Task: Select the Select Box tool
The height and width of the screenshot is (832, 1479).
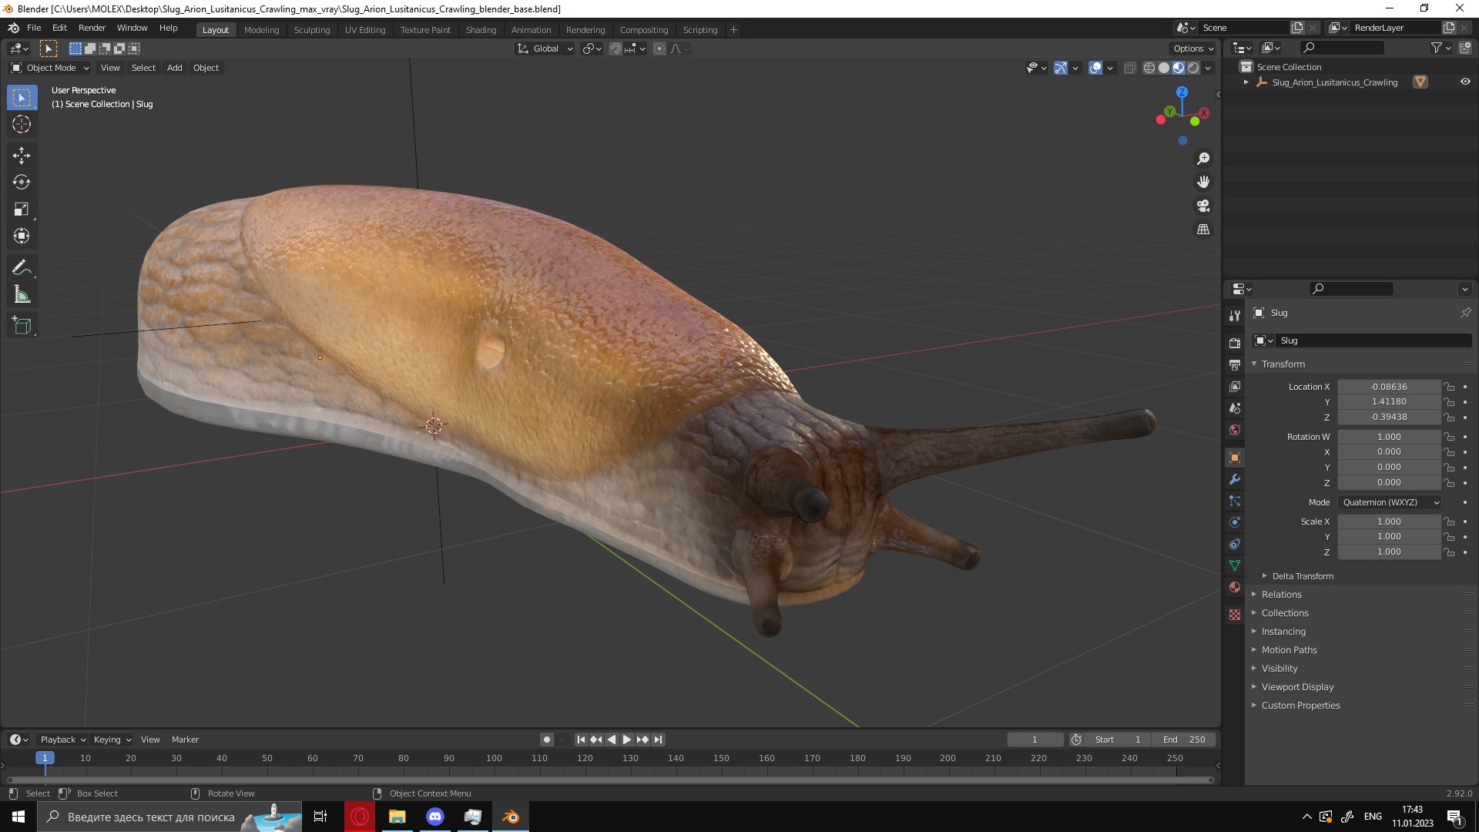Action: [x=22, y=98]
